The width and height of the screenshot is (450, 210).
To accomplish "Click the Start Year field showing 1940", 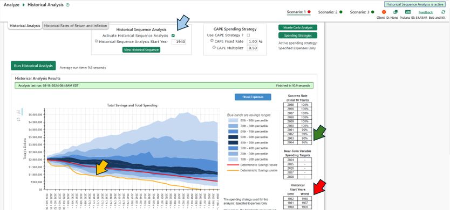I will click(179, 42).
